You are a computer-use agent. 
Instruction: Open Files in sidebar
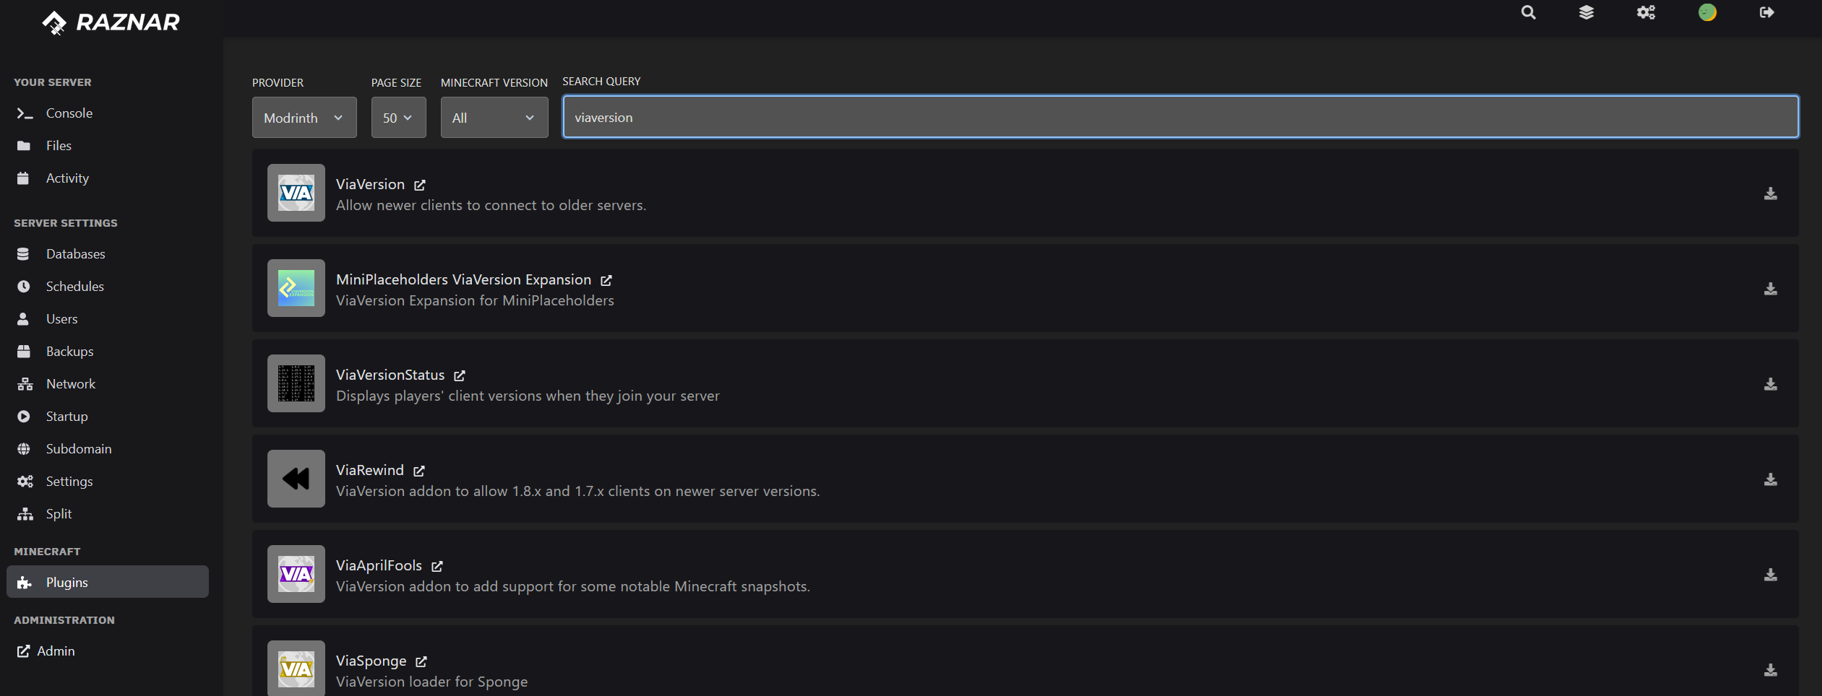(x=108, y=145)
